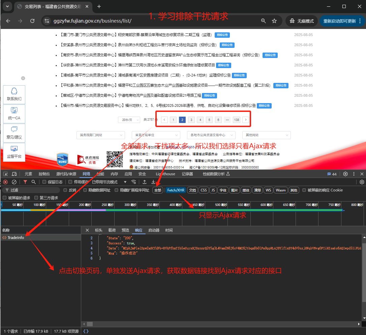Open the 意见/建议 sidebar item
Image resolution: width=366 pixels, height=335 pixels.
coord(14,133)
